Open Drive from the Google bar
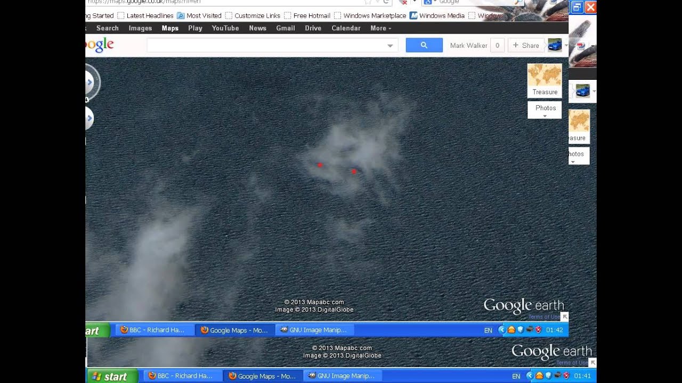This screenshot has width=682, height=383. pyautogui.click(x=313, y=28)
